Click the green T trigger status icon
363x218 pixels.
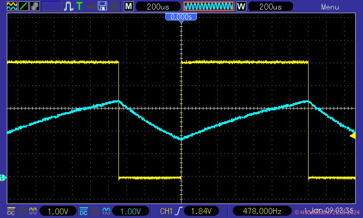click(79, 6)
